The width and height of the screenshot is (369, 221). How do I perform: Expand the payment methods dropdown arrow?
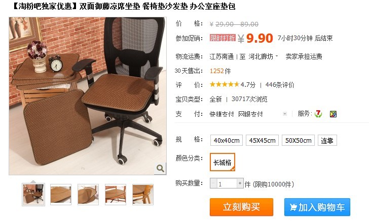[285, 114]
